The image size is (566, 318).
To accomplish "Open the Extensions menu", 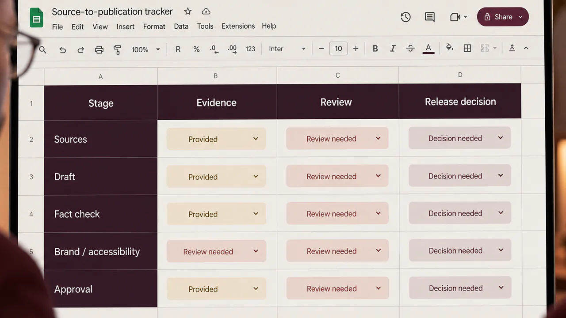I will (x=238, y=26).
